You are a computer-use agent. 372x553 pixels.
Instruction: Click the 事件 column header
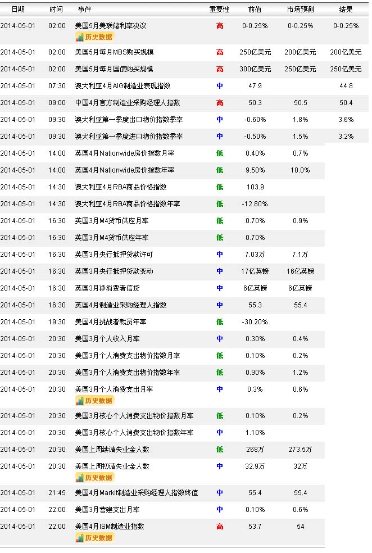[85, 9]
